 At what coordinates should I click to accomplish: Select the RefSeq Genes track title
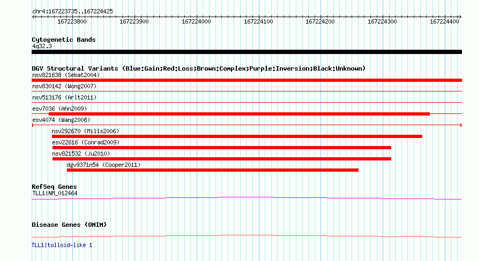tap(54, 187)
